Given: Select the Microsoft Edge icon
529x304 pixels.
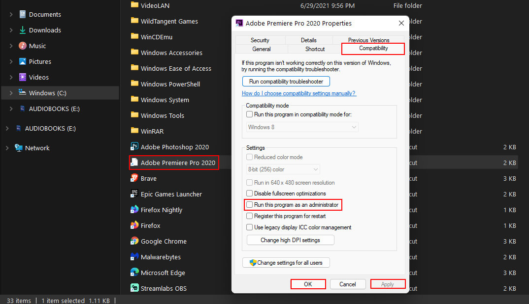Looking at the screenshot, I should tap(134, 272).
